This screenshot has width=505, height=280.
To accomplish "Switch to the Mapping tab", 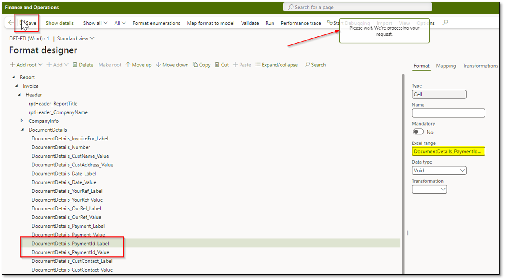I will [446, 66].
